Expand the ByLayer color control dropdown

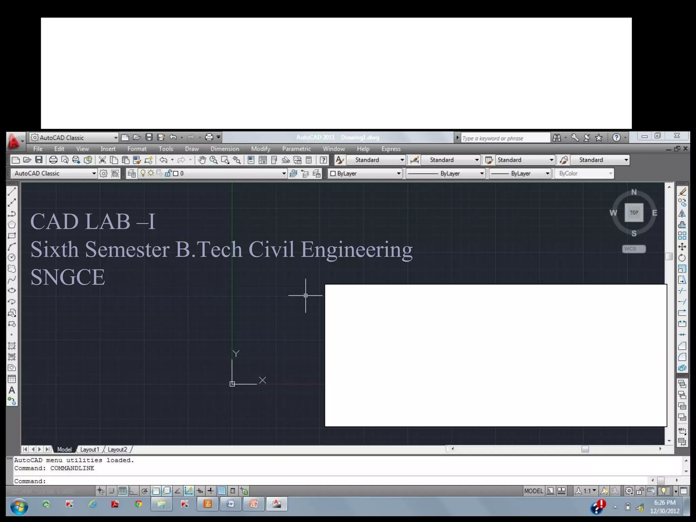[x=398, y=174]
